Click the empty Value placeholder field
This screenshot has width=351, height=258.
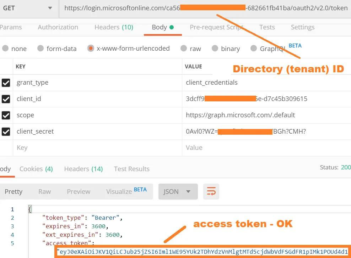[x=266, y=148]
